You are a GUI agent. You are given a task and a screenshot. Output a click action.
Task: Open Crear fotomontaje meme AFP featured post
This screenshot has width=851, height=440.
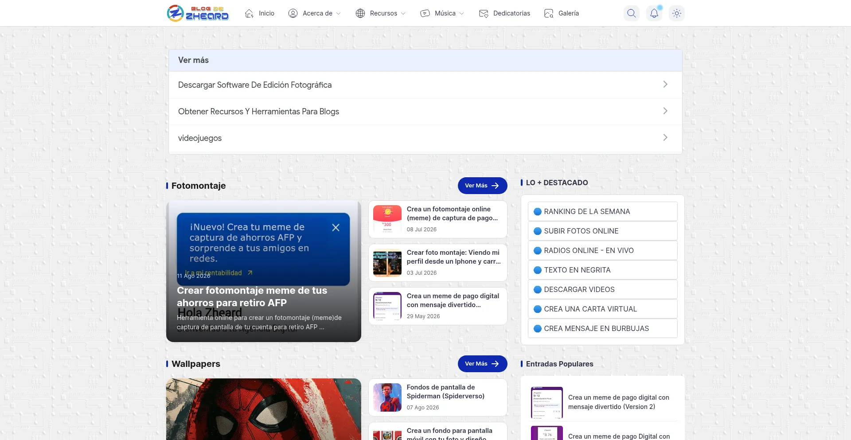[x=252, y=296]
